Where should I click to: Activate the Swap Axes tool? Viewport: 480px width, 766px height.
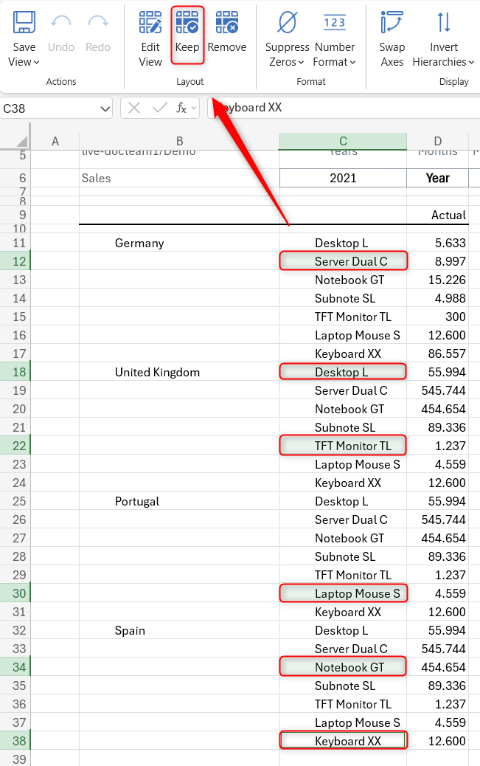(392, 33)
